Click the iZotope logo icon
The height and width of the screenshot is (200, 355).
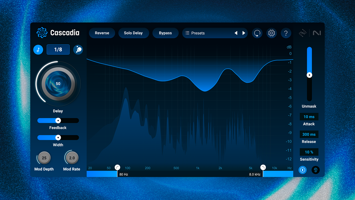tap(303, 33)
